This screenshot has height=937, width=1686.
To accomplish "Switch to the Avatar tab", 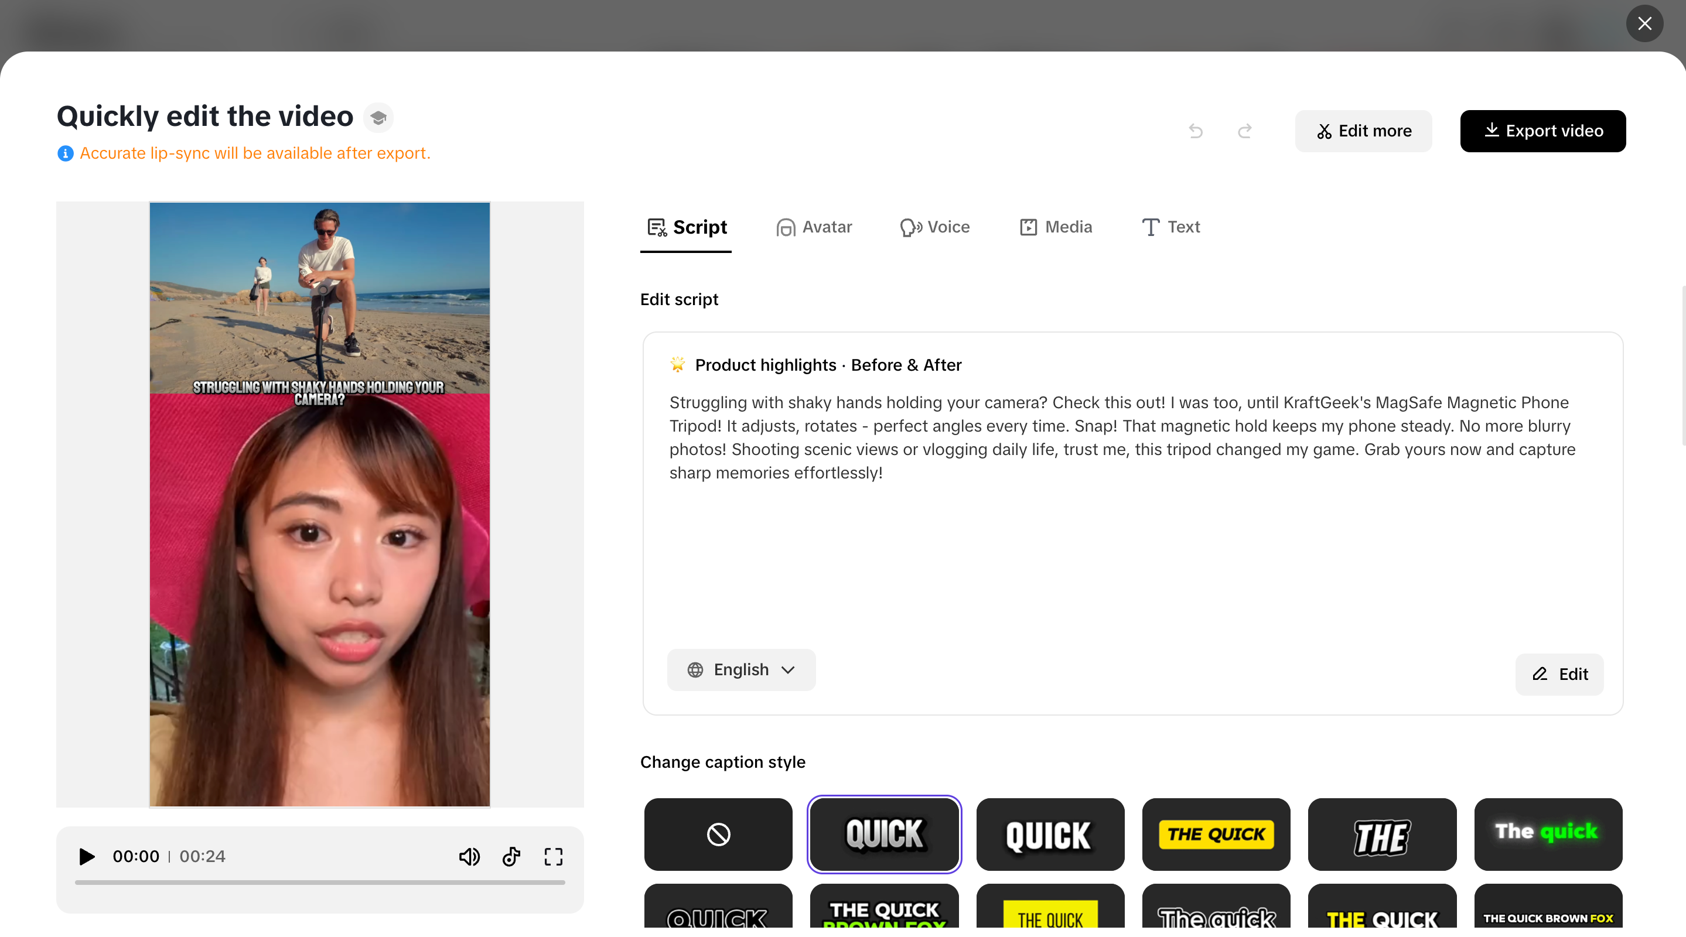I will pyautogui.click(x=814, y=227).
